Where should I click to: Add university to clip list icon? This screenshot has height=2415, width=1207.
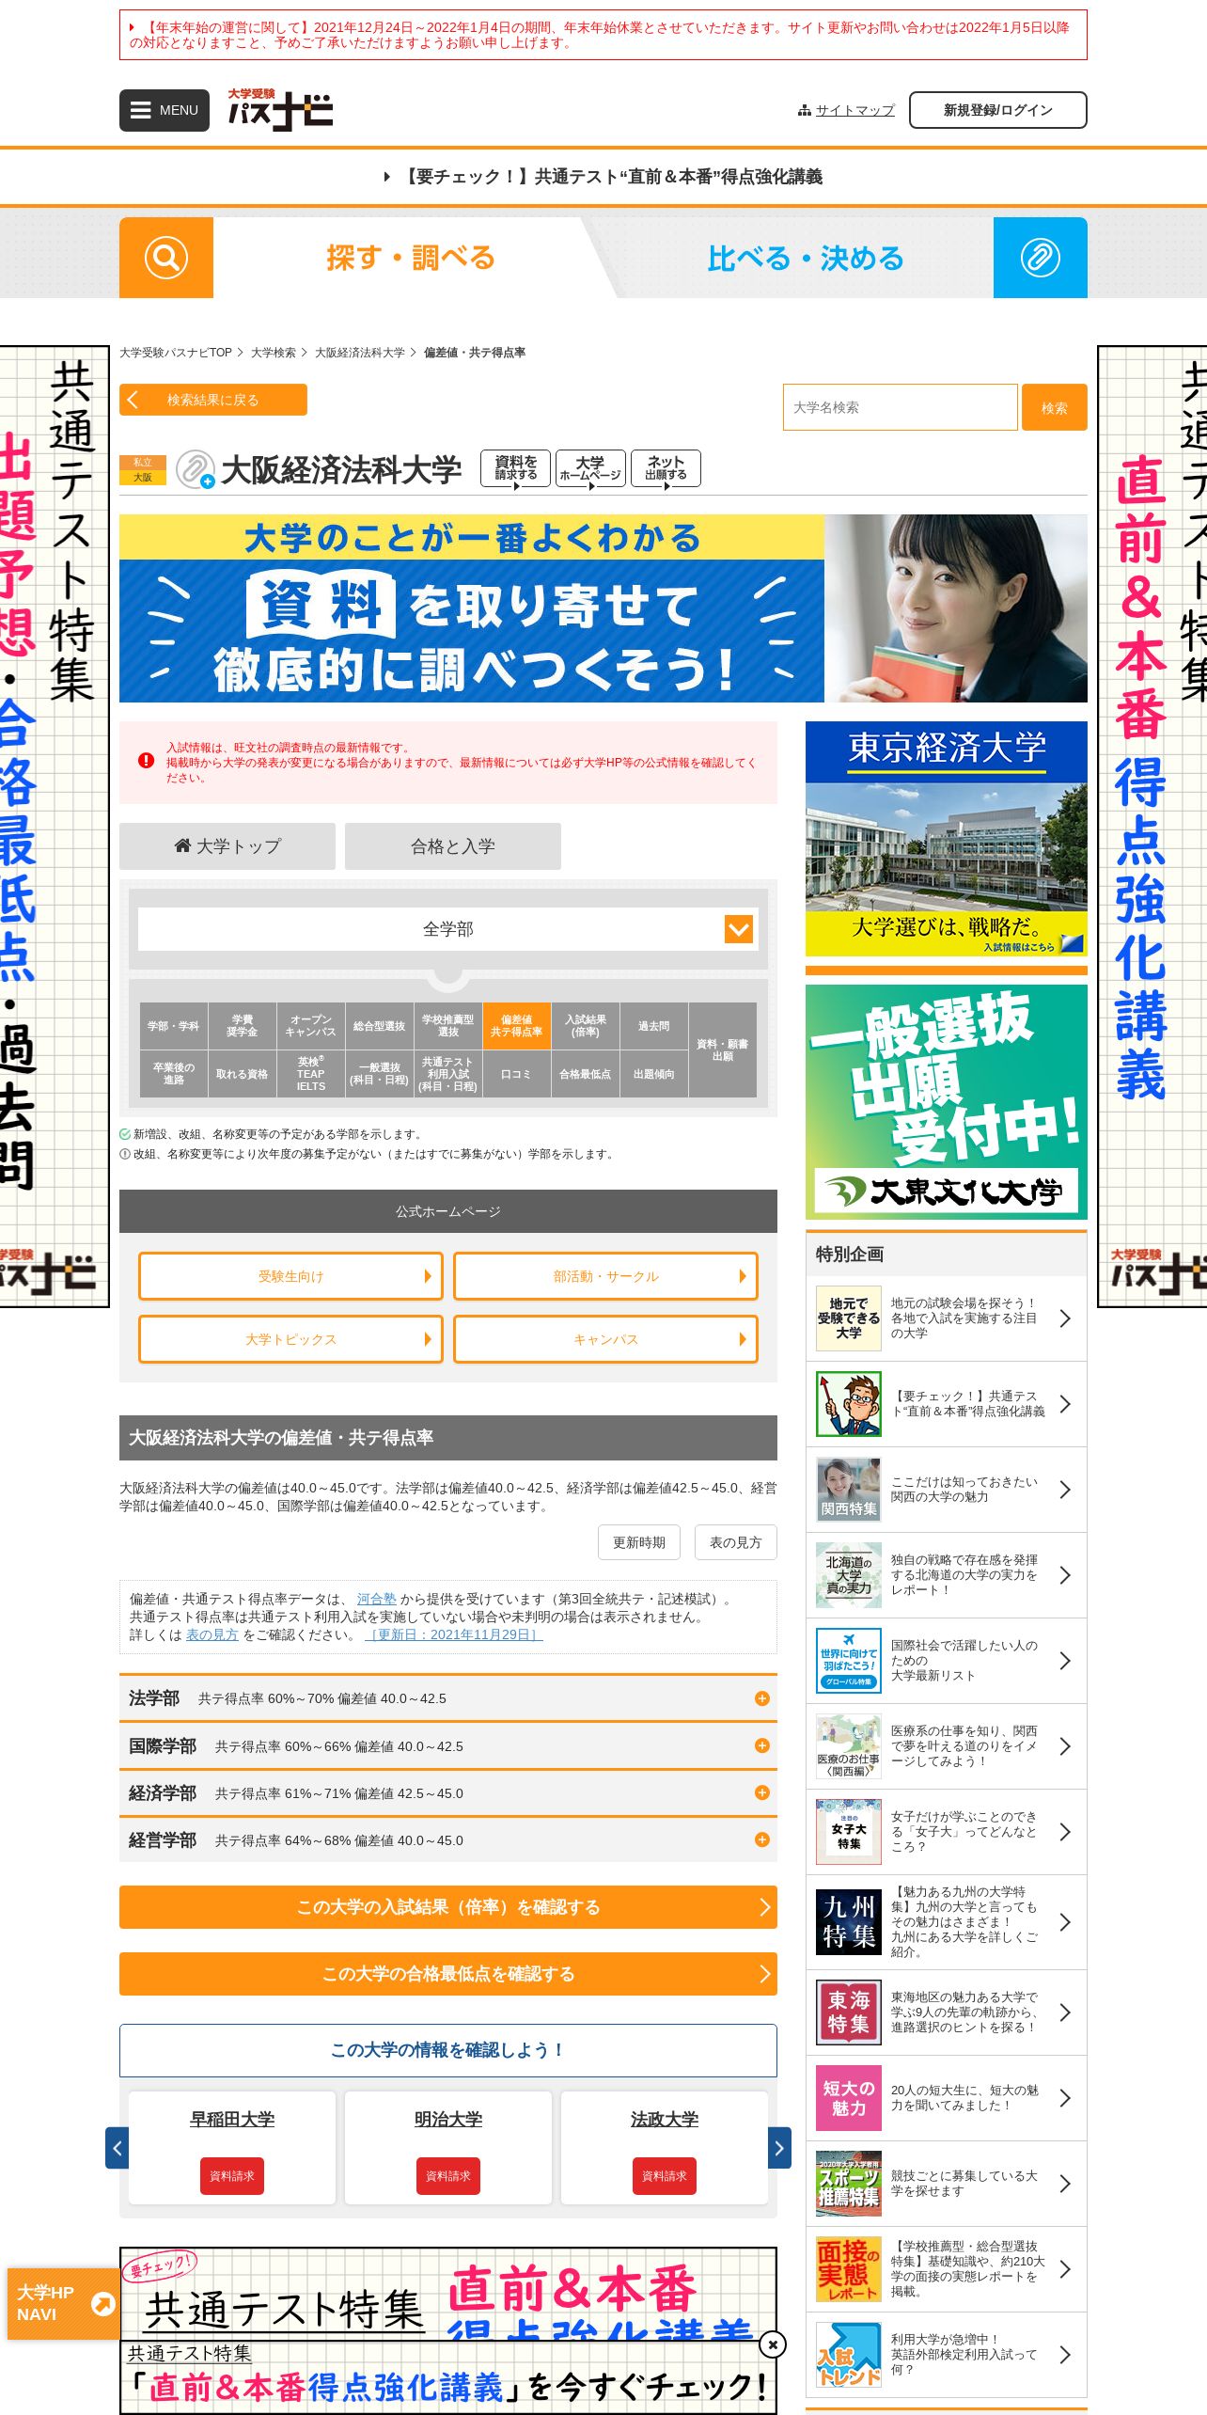point(196,469)
